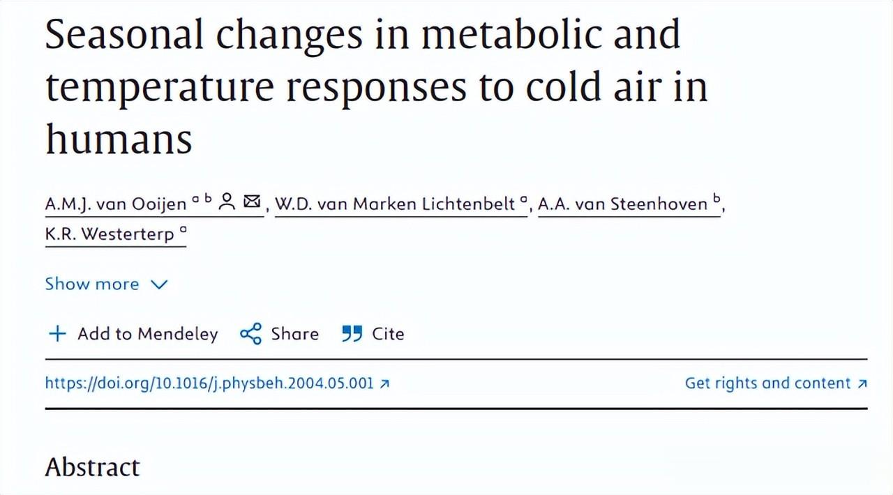Open author A.M.J. van Ooijen's details
This screenshot has width=893, height=495.
click(116, 204)
